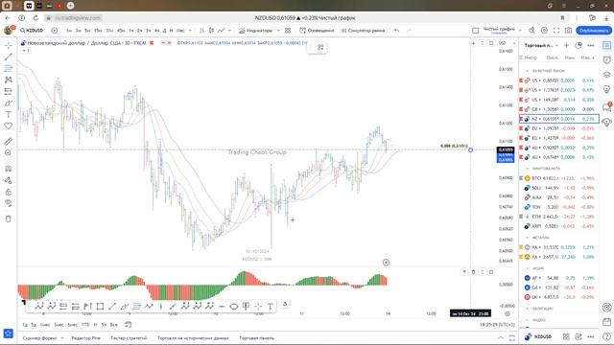Open the Fibonacci tools in left sidebar
This screenshot has height=345, width=614.
point(9,68)
